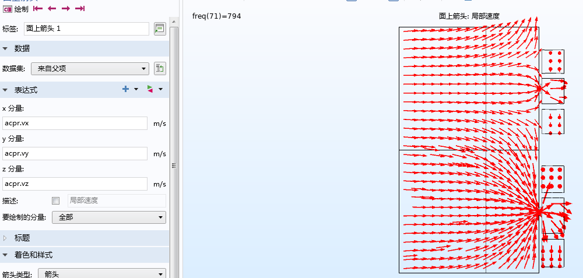Click the 标签 text field 面上箭头 1

click(86, 29)
